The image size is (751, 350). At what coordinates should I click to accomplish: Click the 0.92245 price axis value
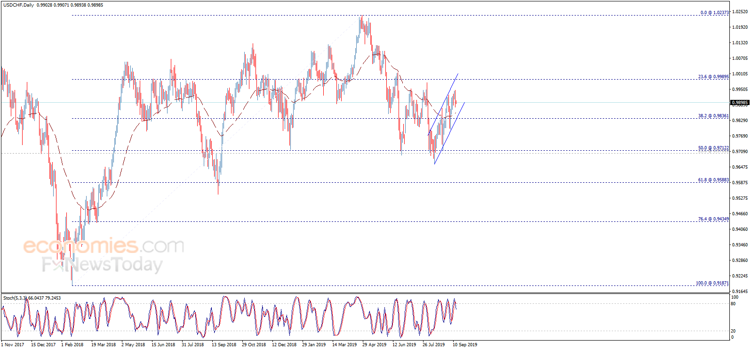(740, 276)
